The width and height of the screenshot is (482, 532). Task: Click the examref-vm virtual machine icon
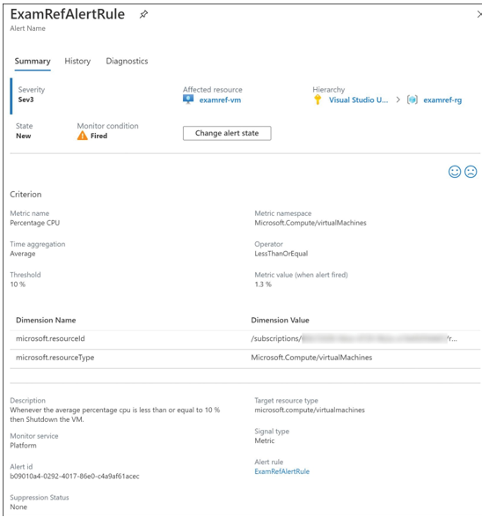pyautogui.click(x=188, y=100)
